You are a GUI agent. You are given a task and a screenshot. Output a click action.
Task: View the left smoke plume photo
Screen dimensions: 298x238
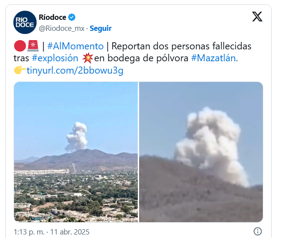(x=76, y=152)
